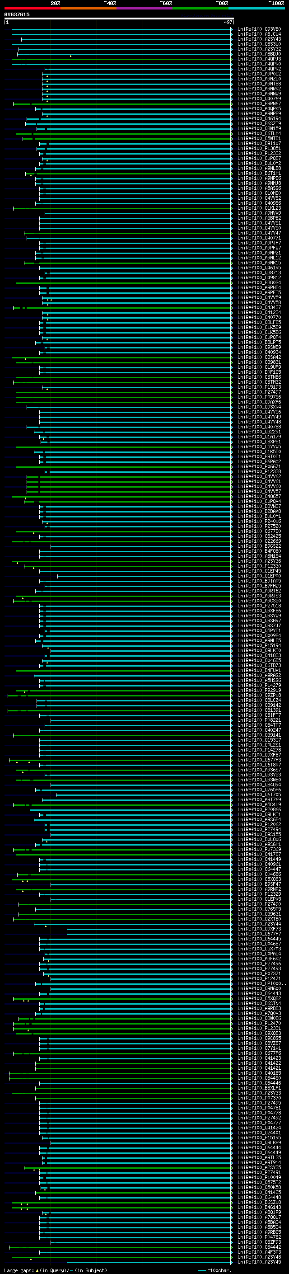The width and height of the screenshot is (289, 1274).
Task: Select the UniRef100_P92919 label
Action: coord(259,691)
